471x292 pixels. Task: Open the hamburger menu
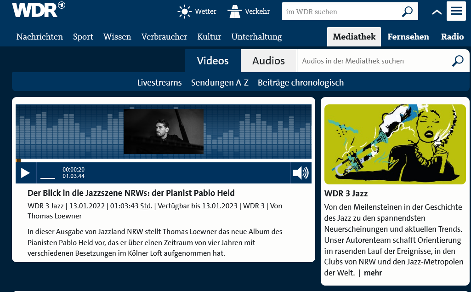(x=456, y=11)
